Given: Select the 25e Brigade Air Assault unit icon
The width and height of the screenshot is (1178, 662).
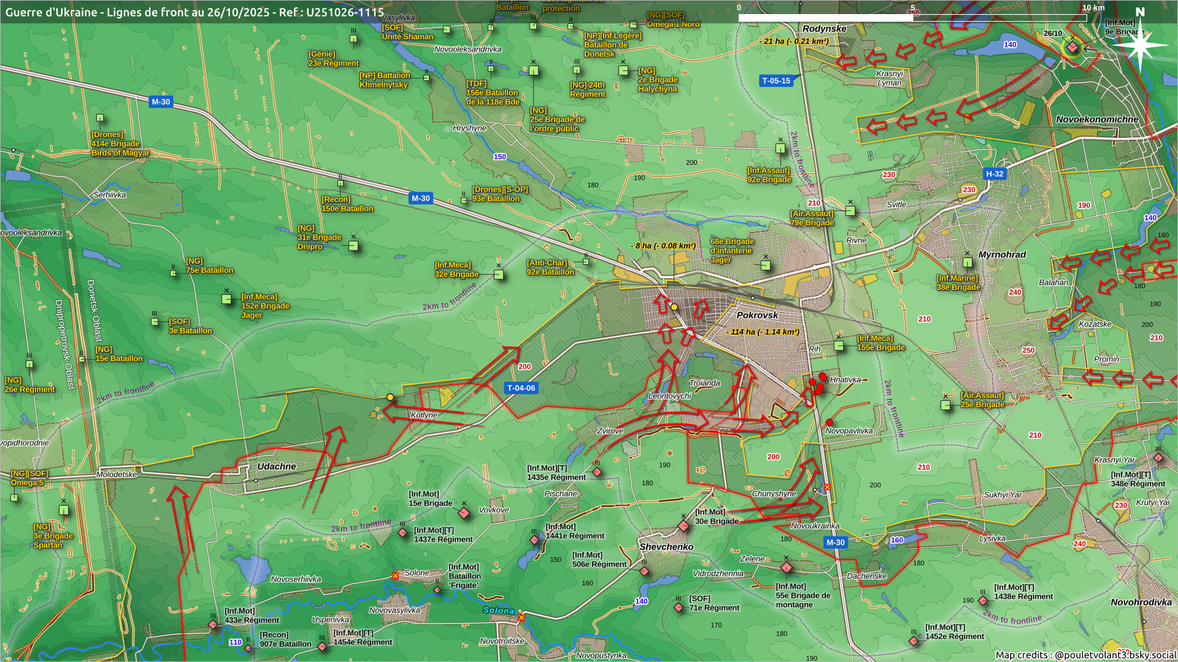Looking at the screenshot, I should tap(945, 405).
